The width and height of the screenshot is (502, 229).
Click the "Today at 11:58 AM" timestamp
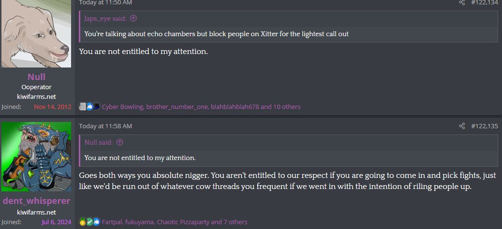105,126
